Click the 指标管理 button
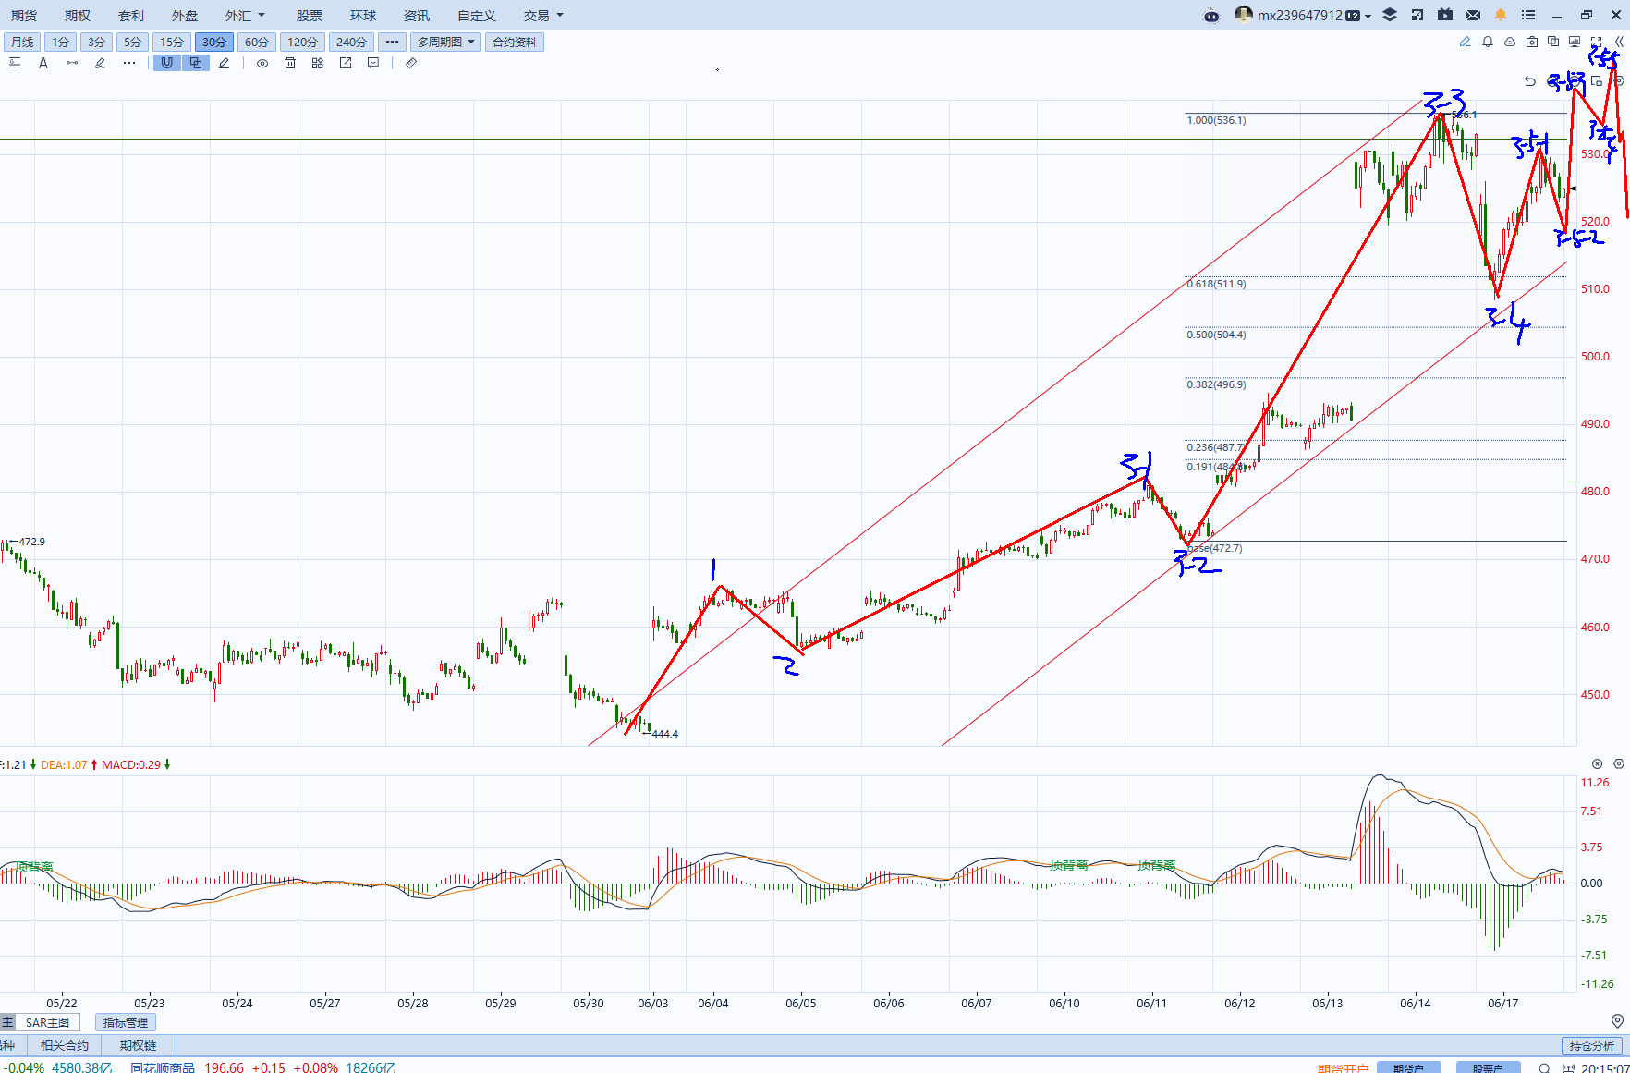This screenshot has height=1073, width=1630. [x=126, y=1022]
